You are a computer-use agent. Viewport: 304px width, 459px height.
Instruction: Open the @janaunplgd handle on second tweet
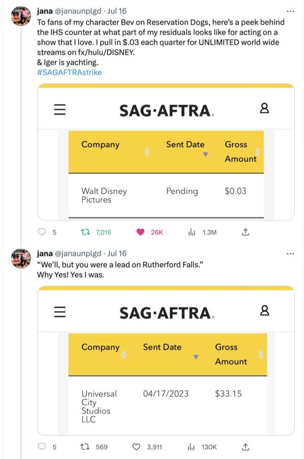pos(78,253)
